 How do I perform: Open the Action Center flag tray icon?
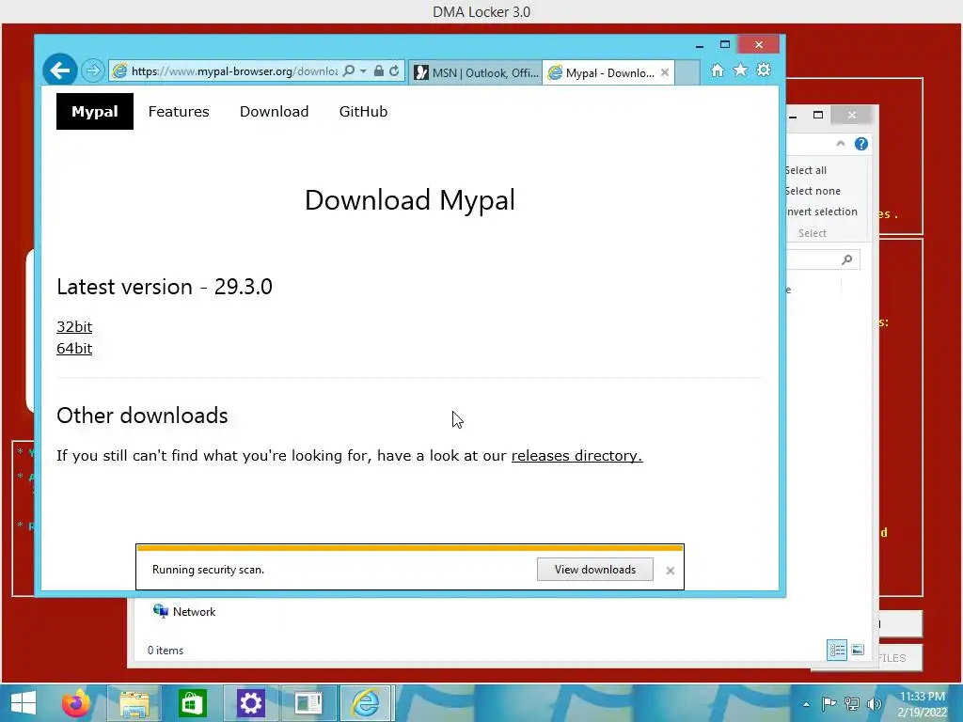829,703
